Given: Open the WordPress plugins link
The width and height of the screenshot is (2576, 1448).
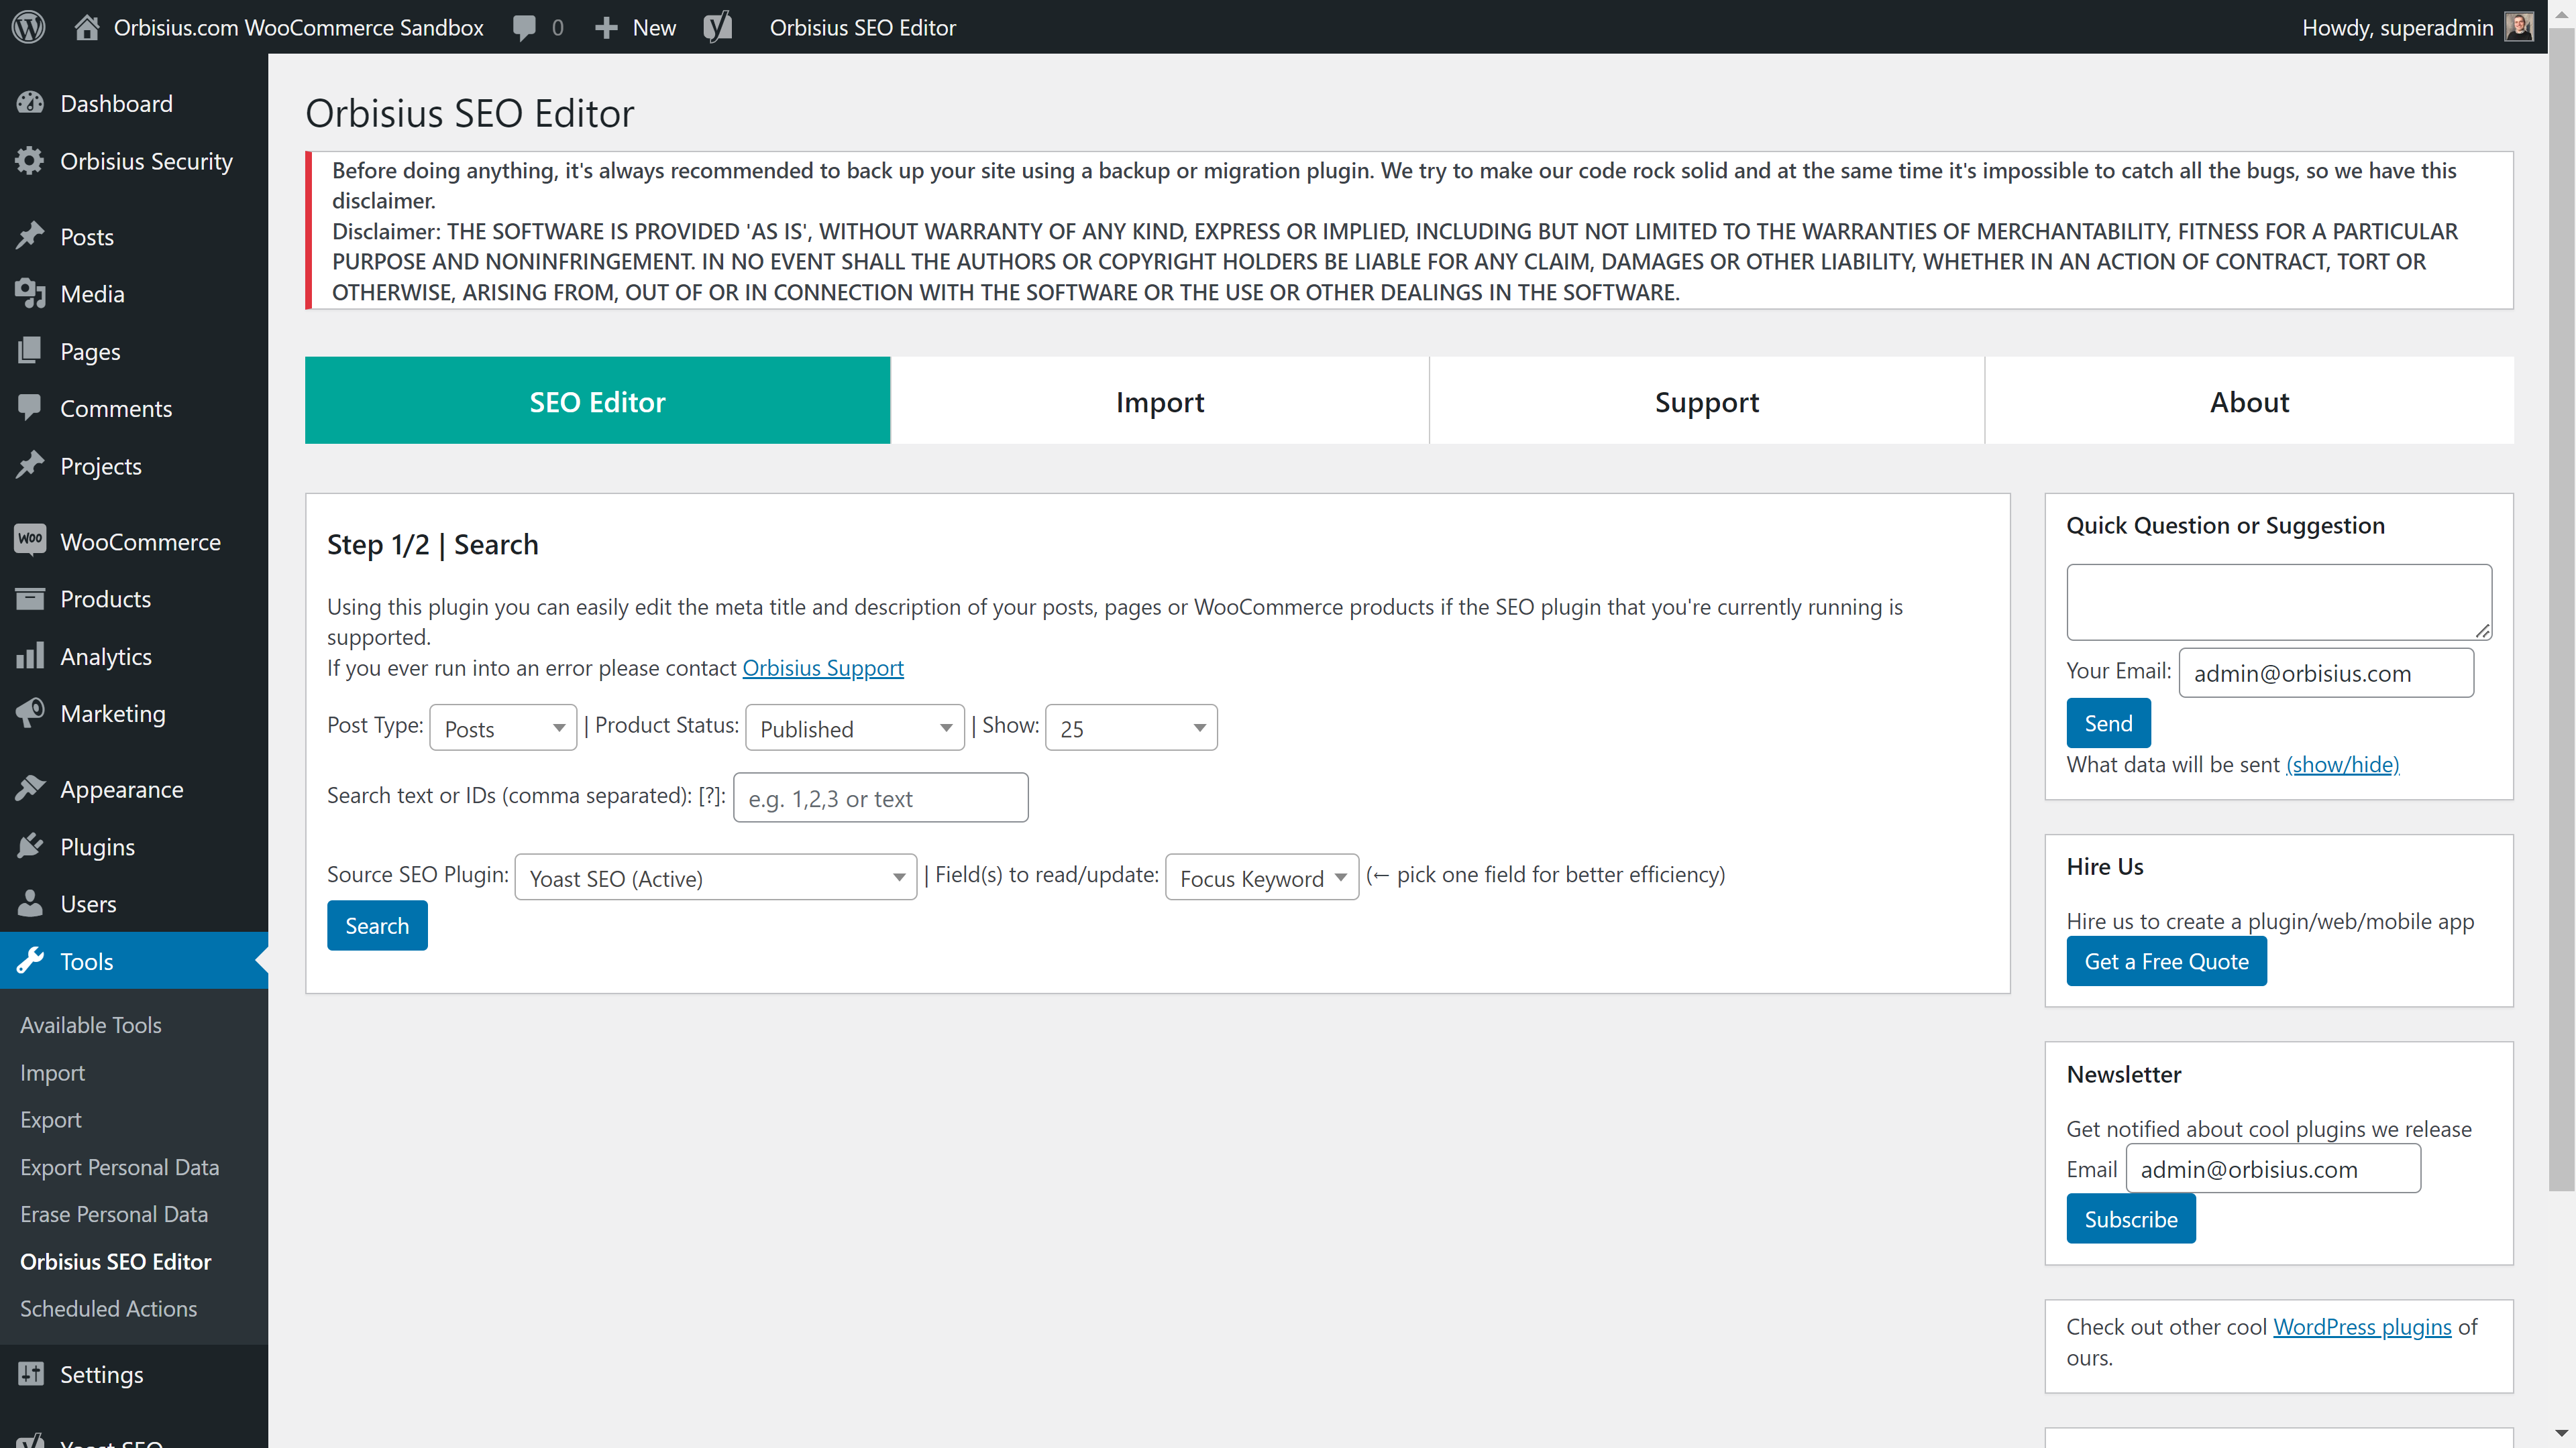Looking at the screenshot, I should coord(2362,1326).
